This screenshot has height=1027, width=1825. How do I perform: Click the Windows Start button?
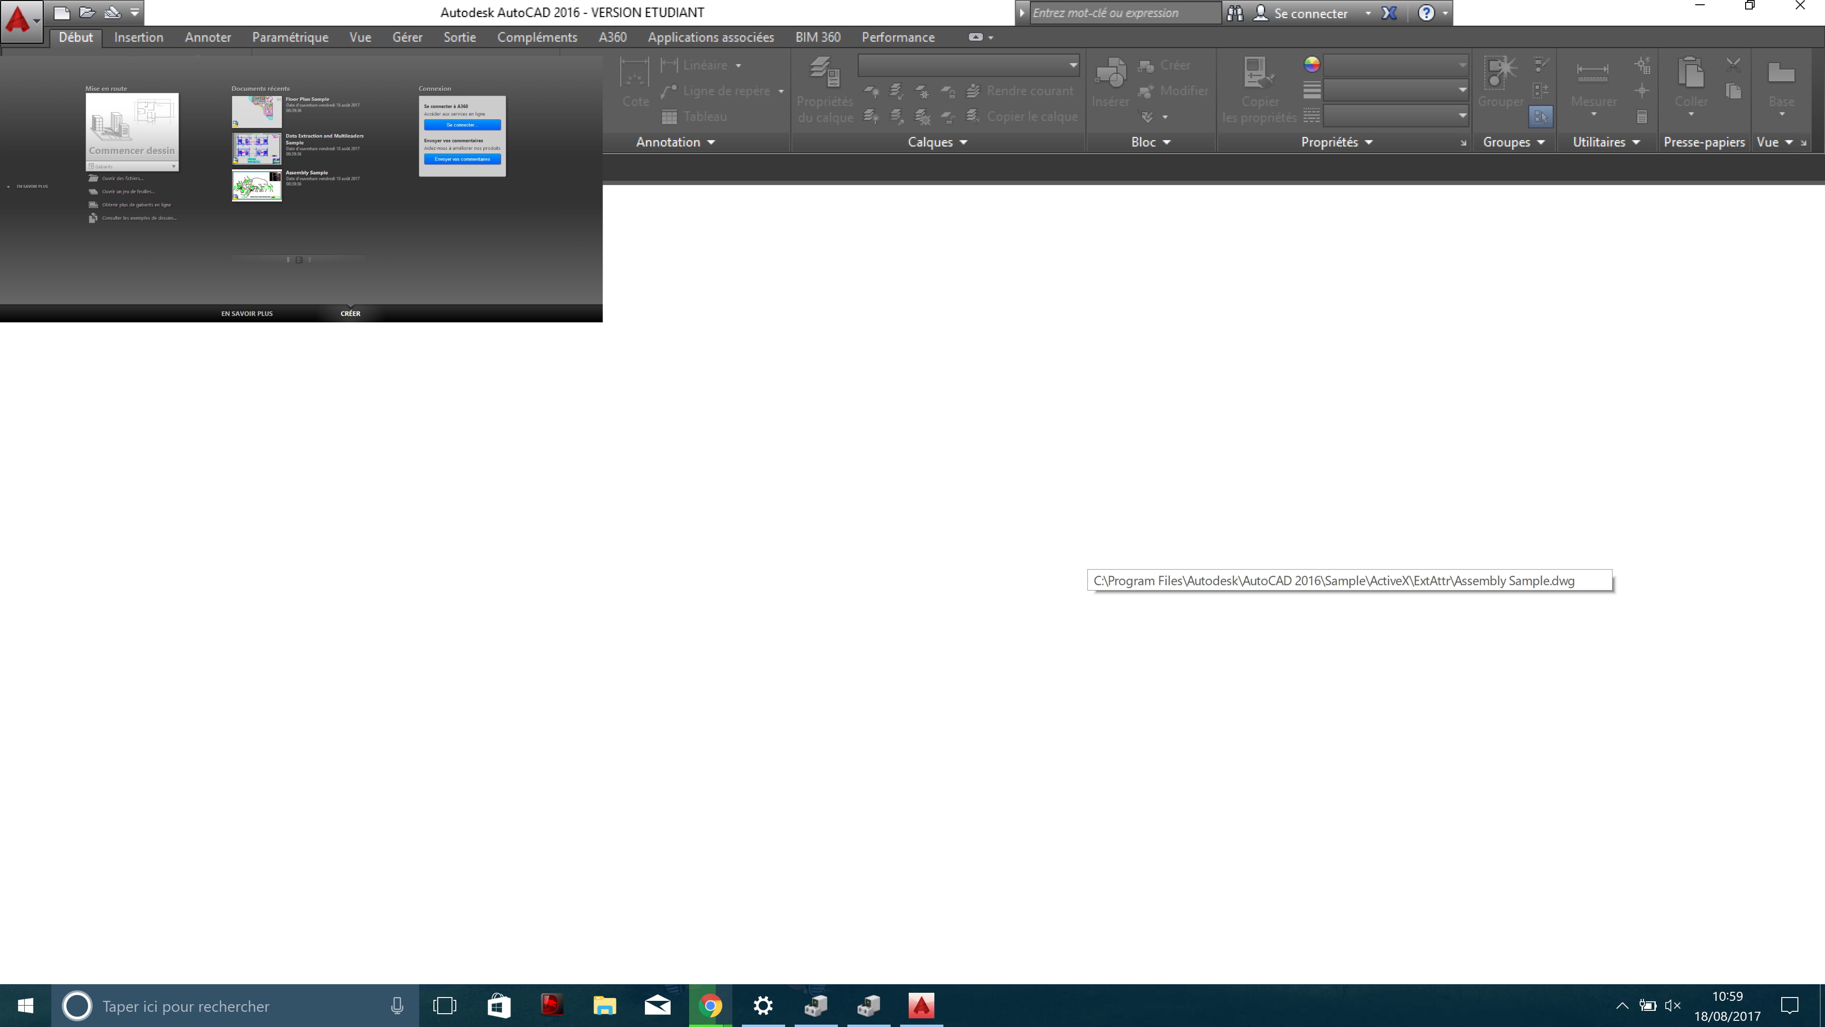pyautogui.click(x=26, y=1006)
